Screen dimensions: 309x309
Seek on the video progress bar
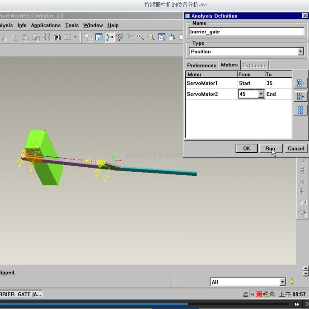coord(136,304)
